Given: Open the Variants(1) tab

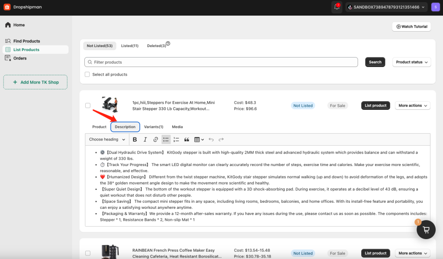Looking at the screenshot, I should point(154,127).
